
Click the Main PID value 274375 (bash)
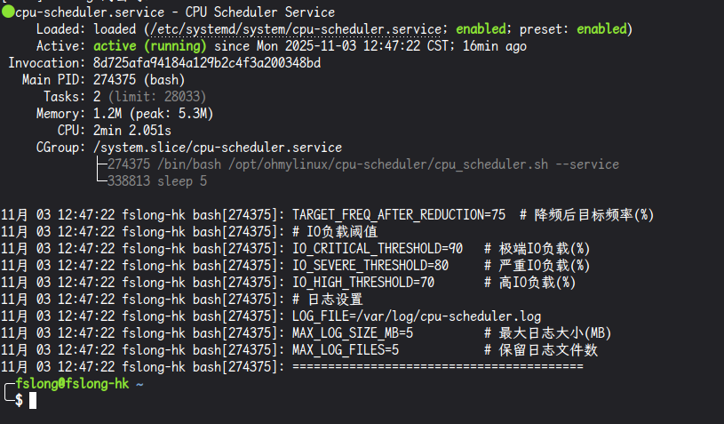point(139,79)
